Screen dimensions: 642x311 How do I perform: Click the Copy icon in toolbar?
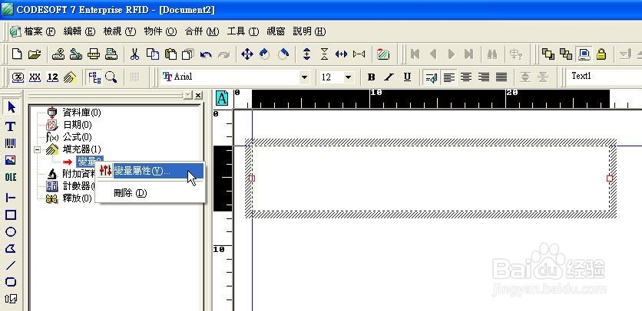[153, 54]
